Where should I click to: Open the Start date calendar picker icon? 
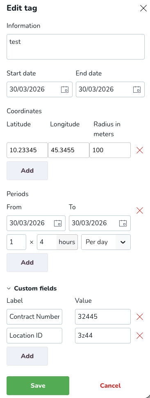pyautogui.click(x=65, y=89)
